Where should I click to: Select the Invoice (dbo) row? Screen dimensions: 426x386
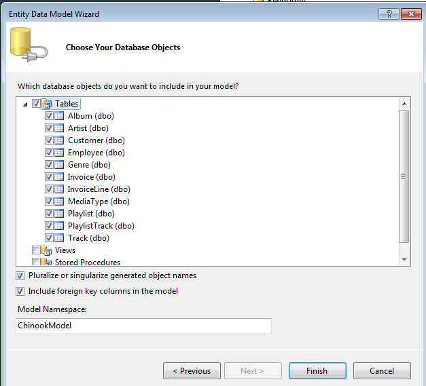(x=91, y=177)
